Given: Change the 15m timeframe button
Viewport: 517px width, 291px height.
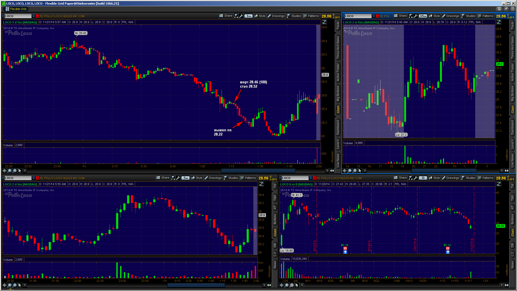Looking at the screenshot, I should [x=423, y=16].
